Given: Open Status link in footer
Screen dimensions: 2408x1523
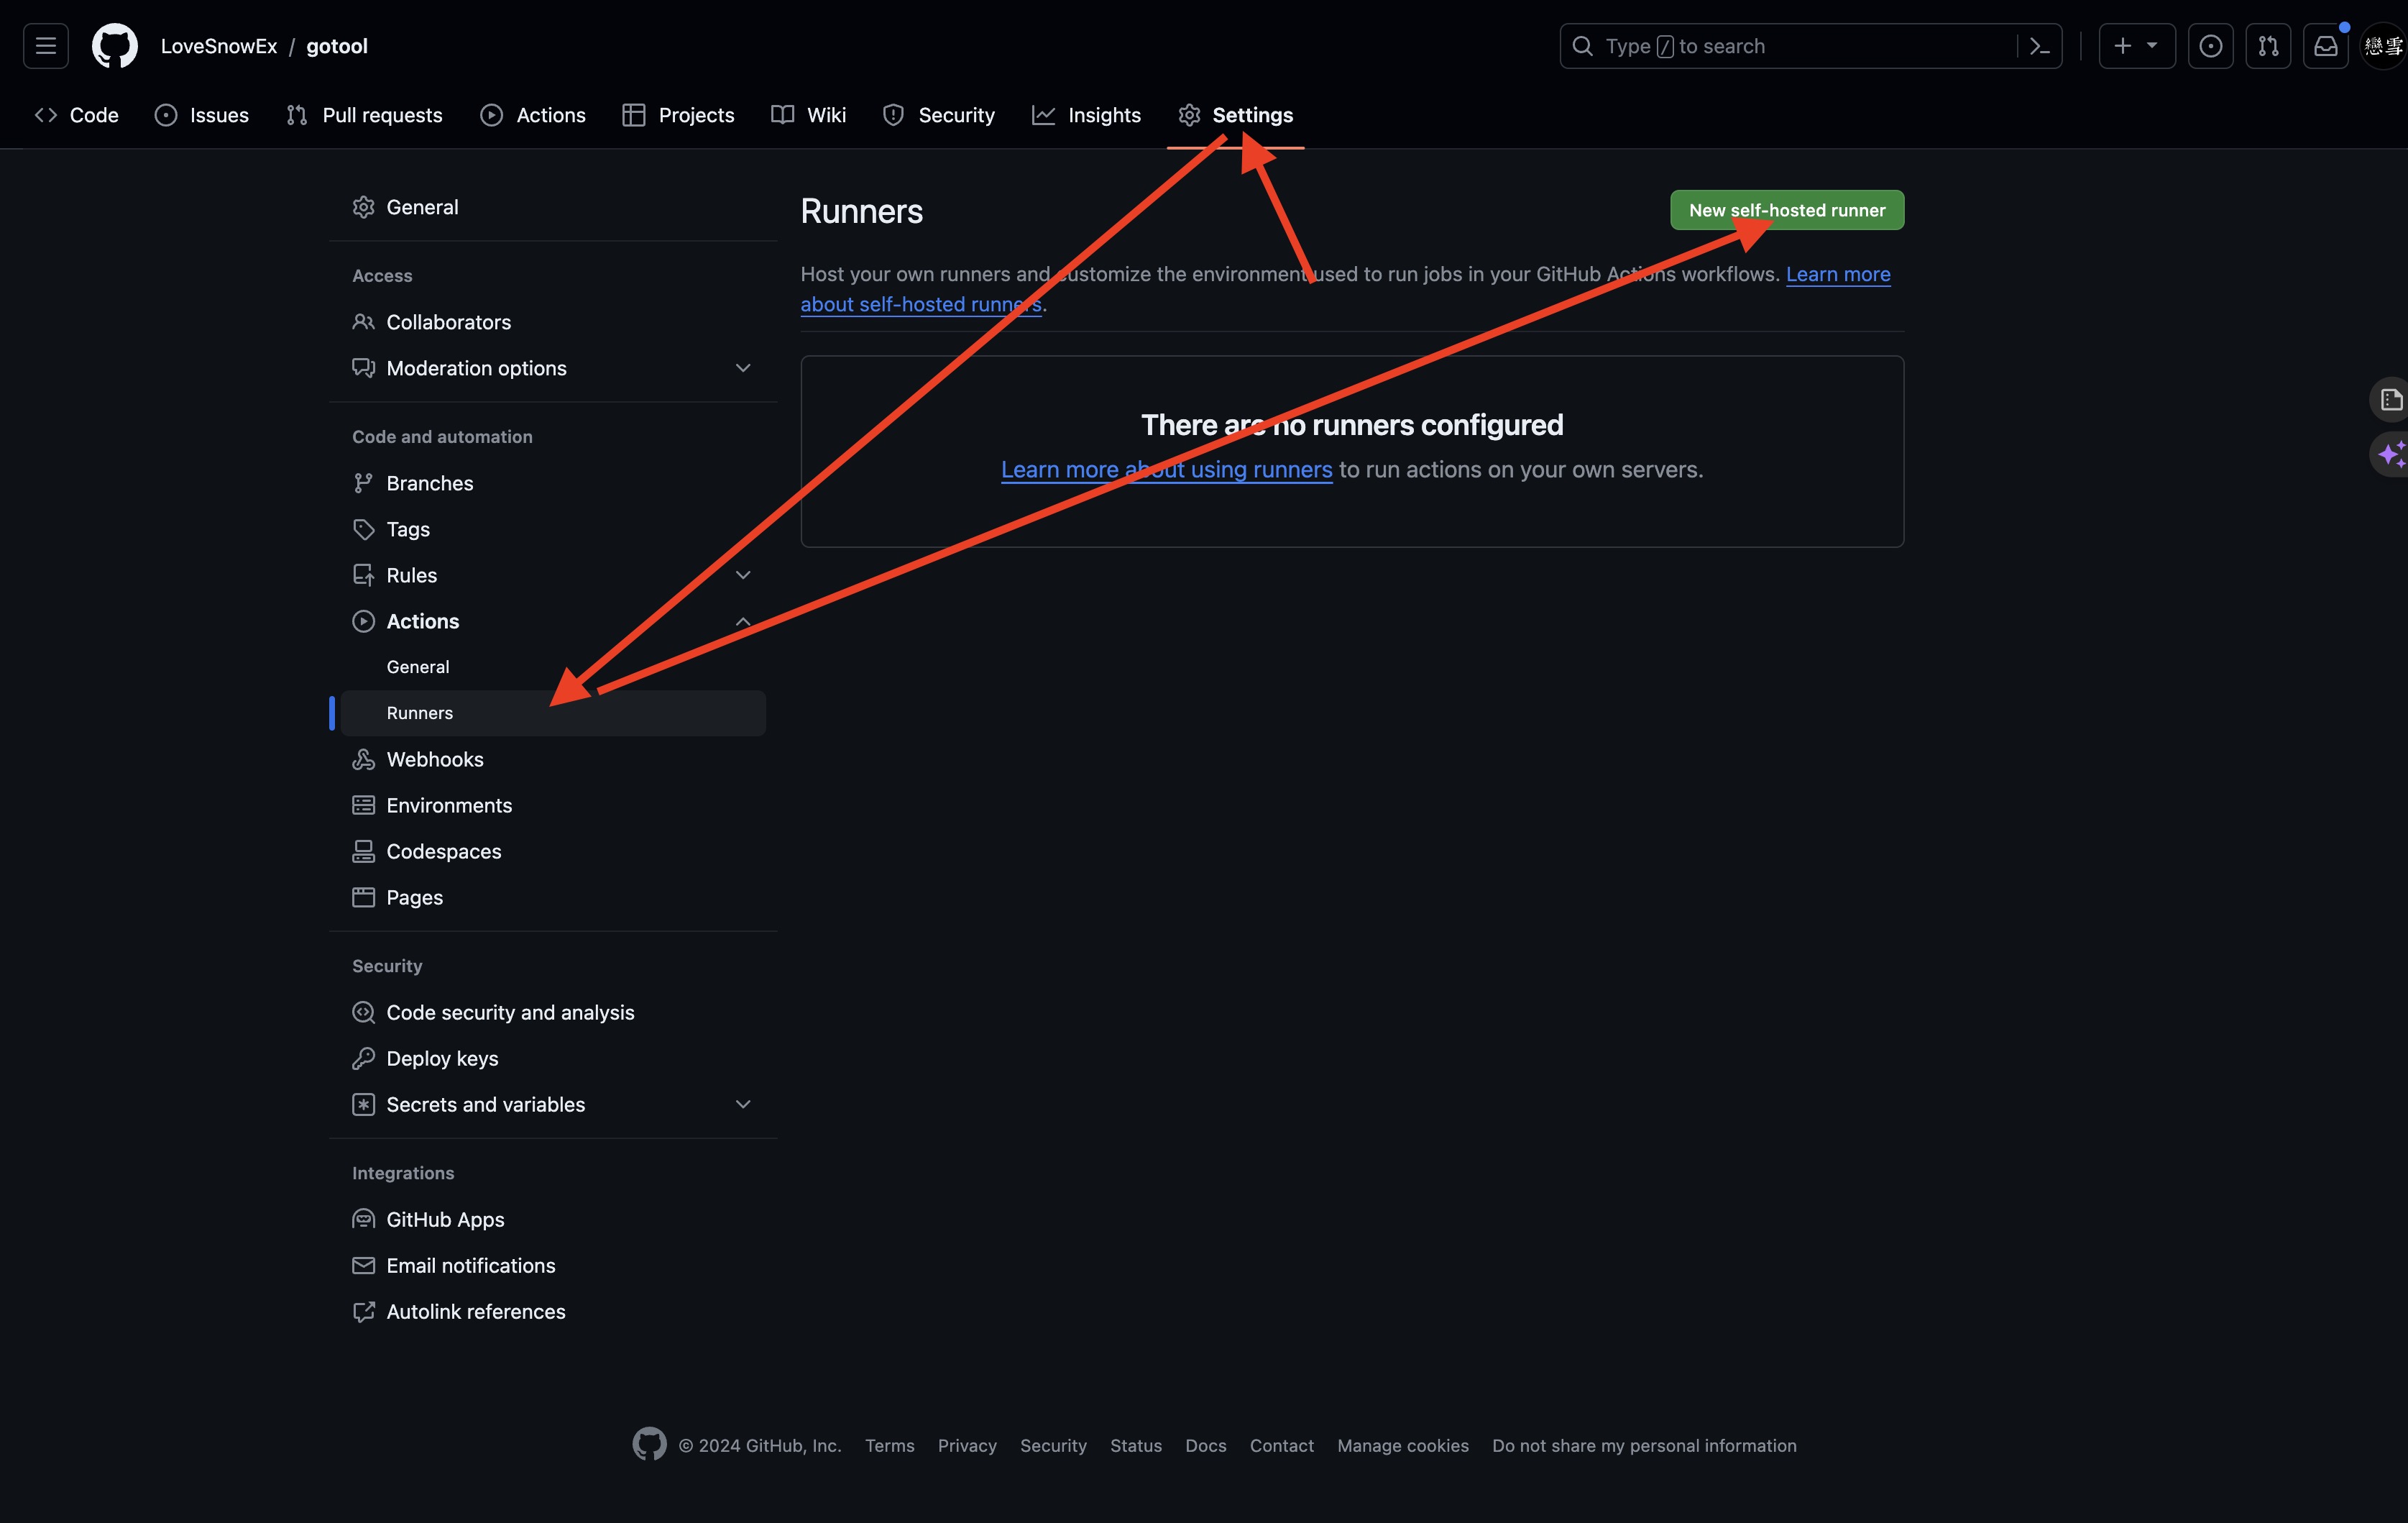Looking at the screenshot, I should click(1136, 1446).
